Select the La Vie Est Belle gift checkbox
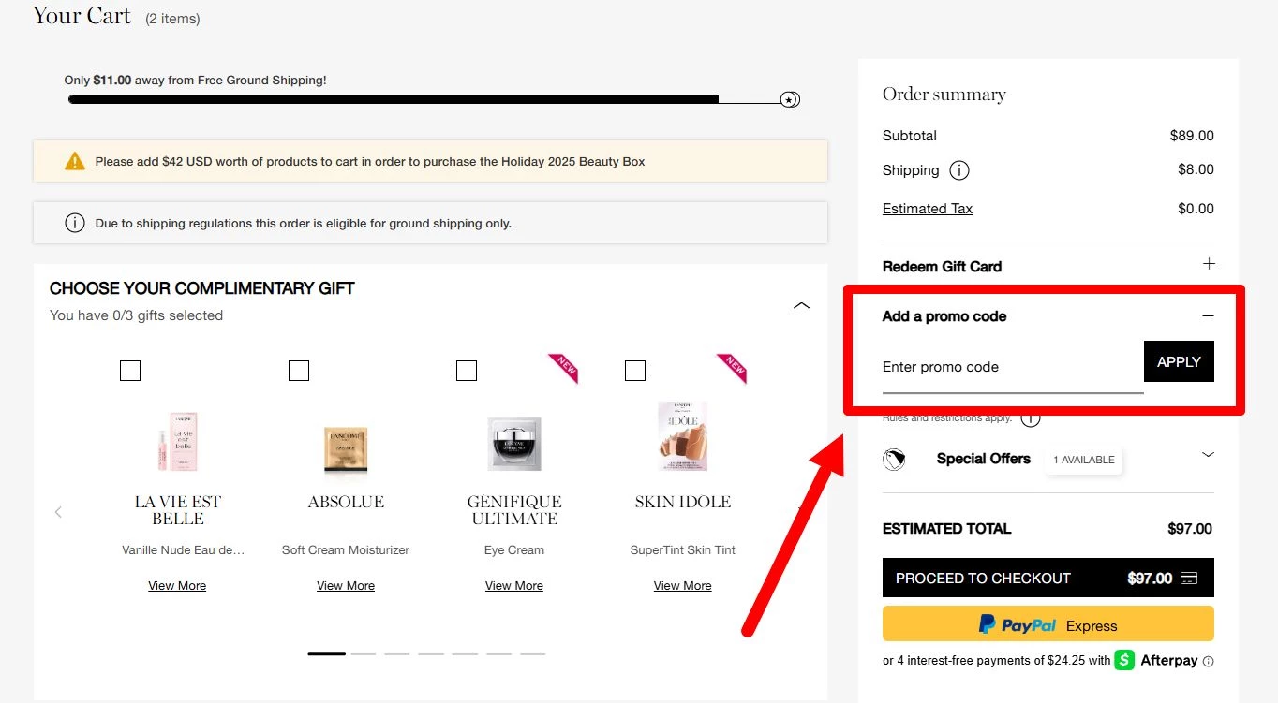Screen dimensions: 1278x703 point(130,371)
